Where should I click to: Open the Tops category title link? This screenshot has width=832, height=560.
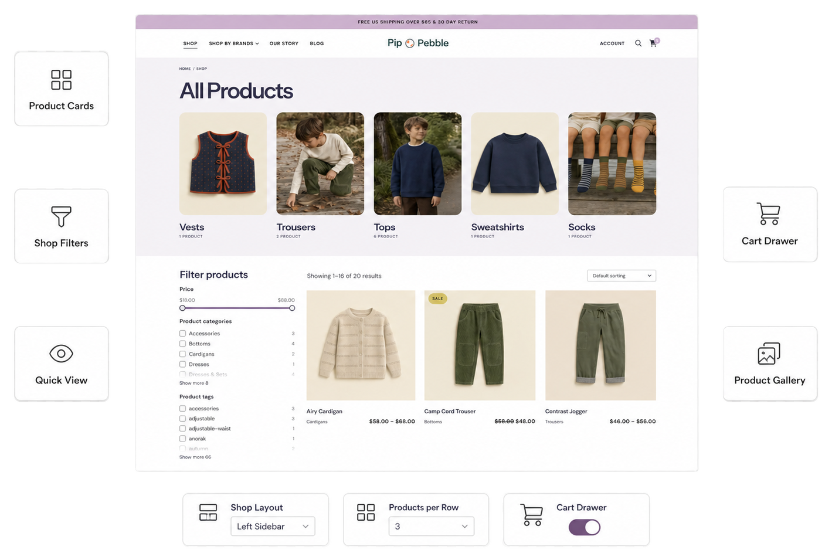point(385,227)
